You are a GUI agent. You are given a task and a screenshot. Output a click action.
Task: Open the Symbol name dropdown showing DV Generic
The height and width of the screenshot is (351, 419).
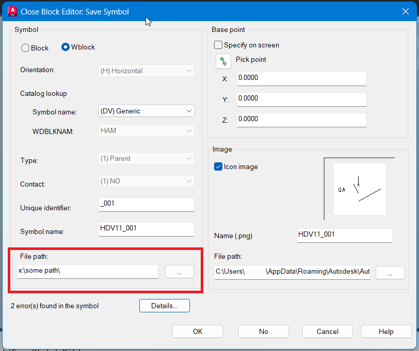146,110
